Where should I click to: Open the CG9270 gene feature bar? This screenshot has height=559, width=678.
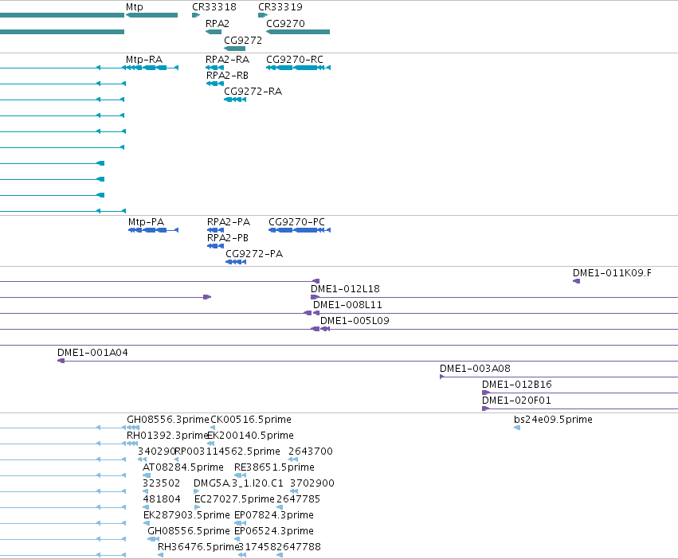[x=298, y=32]
